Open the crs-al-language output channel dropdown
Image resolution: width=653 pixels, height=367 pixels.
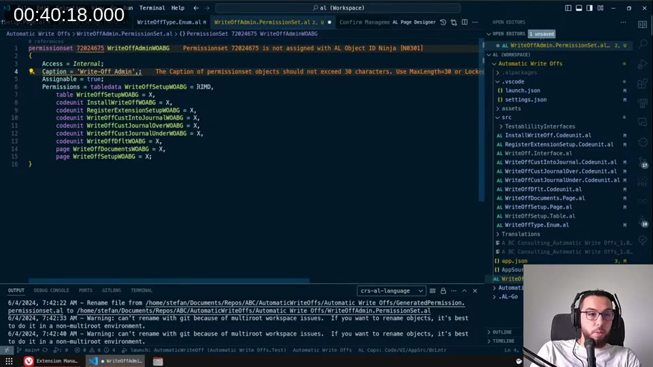click(391, 291)
